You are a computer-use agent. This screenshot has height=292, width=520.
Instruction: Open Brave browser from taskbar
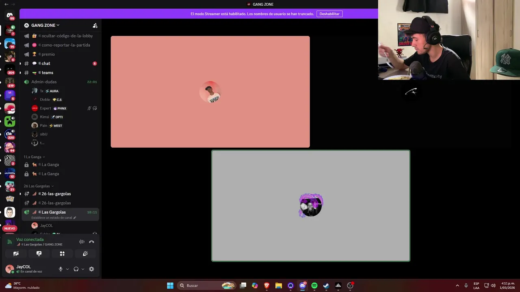266,286
